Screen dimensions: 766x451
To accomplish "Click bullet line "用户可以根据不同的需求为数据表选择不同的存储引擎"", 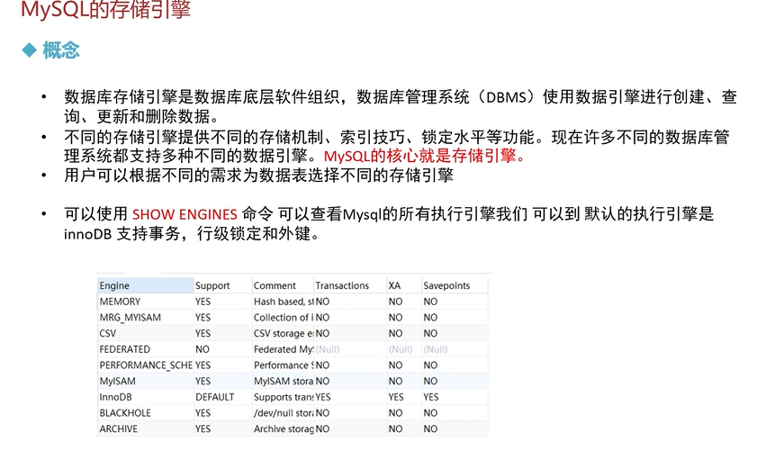I will 259,175.
